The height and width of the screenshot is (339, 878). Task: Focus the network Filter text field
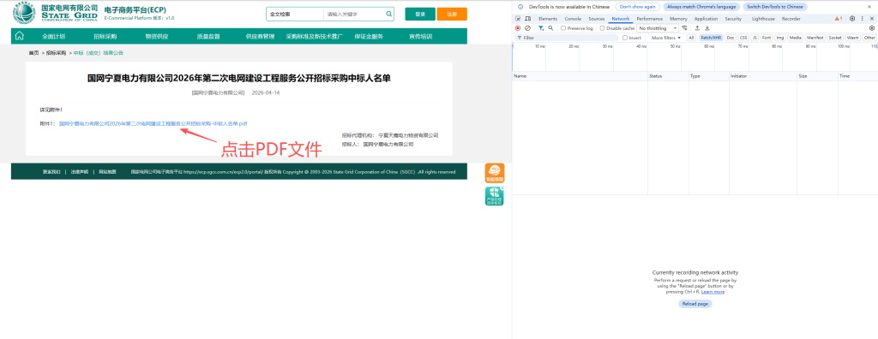coord(566,38)
